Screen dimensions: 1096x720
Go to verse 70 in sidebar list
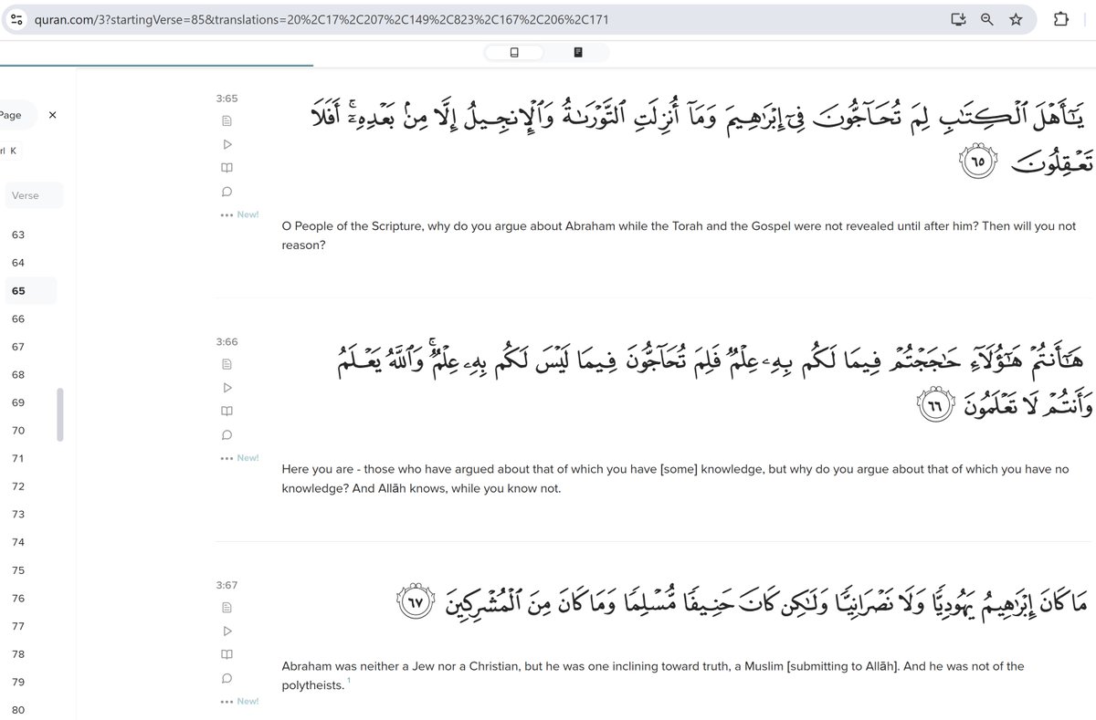click(x=19, y=431)
